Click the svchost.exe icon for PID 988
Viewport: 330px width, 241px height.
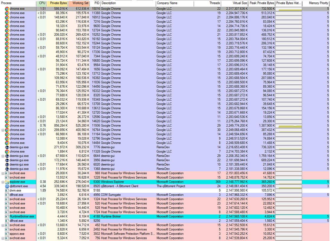click(x=7, y=173)
